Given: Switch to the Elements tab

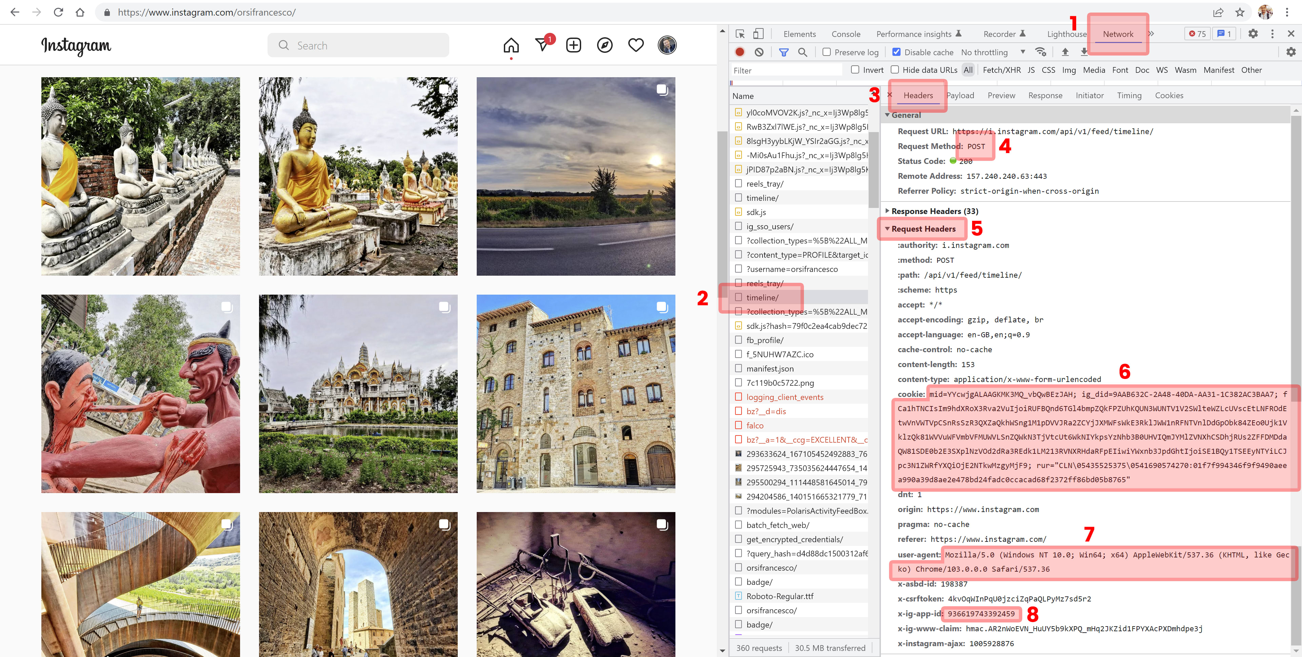Looking at the screenshot, I should pos(799,34).
